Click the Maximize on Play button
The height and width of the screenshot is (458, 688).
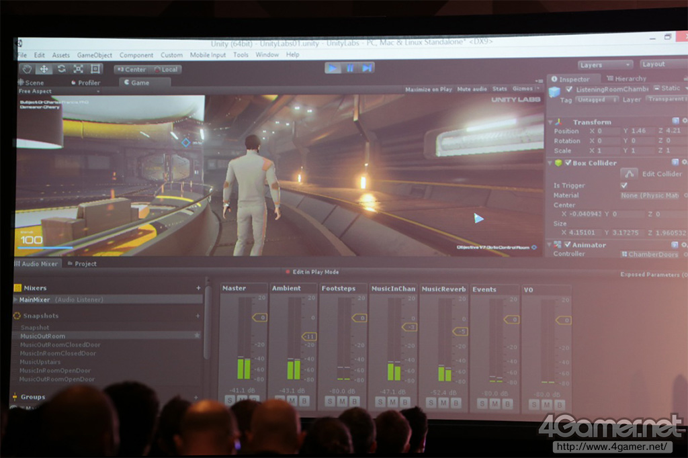pos(428,89)
